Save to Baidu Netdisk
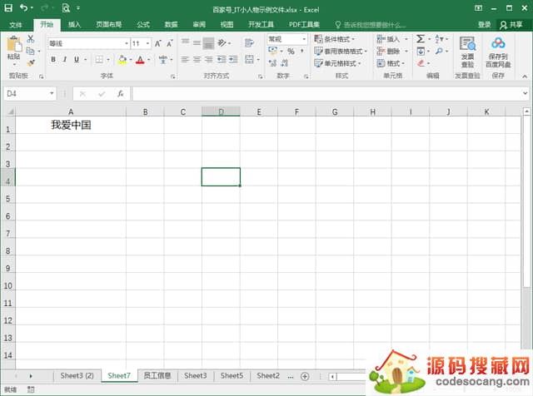This screenshot has width=533, height=396. click(x=498, y=52)
